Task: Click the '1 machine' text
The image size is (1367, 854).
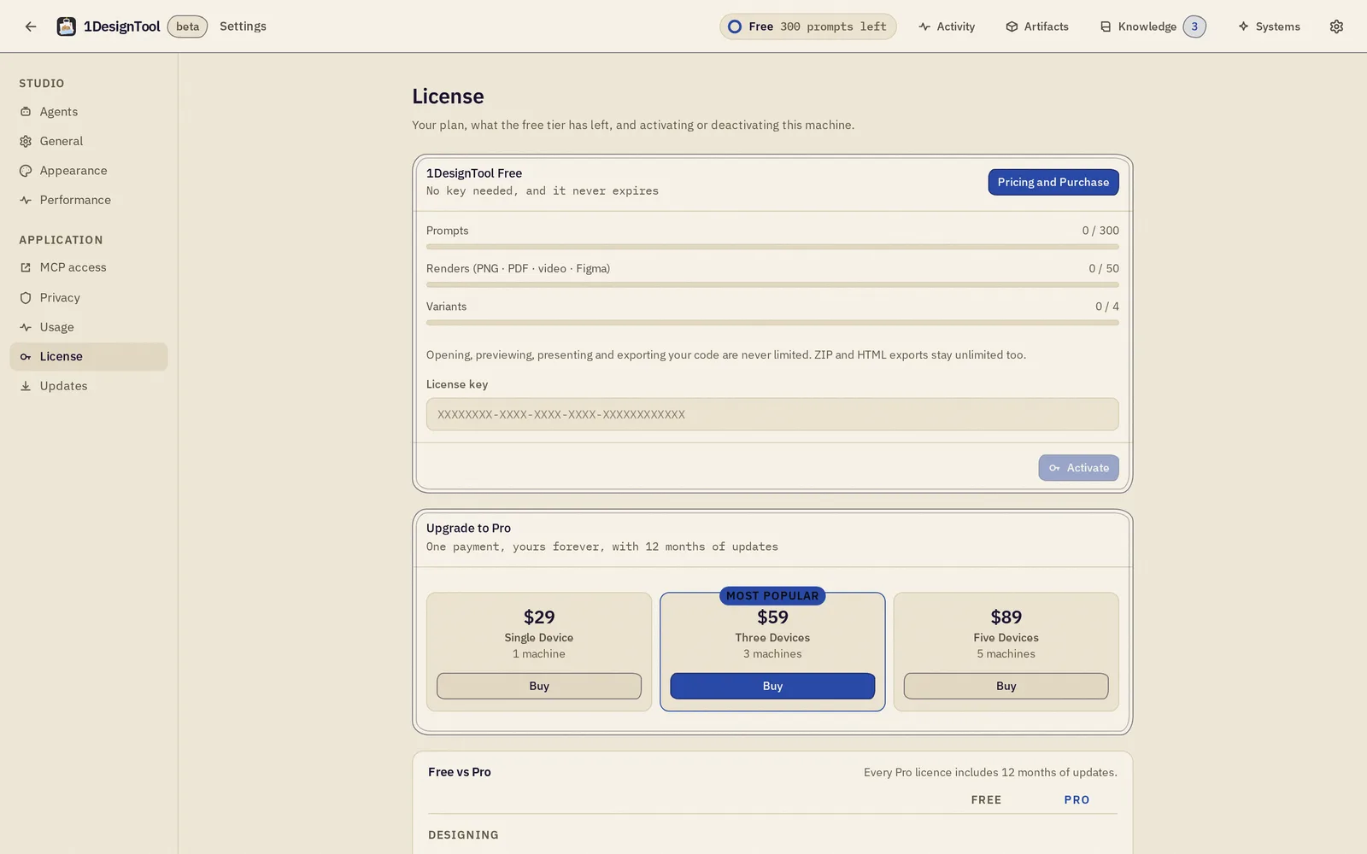Action: tap(539, 654)
